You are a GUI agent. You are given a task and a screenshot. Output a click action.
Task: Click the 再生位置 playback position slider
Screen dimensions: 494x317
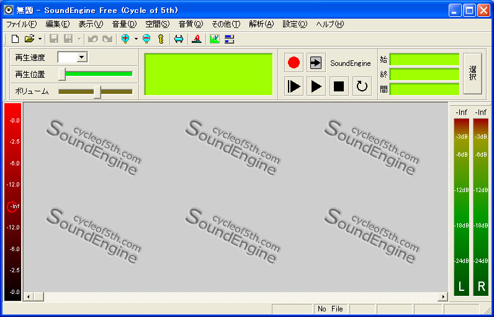pos(96,74)
